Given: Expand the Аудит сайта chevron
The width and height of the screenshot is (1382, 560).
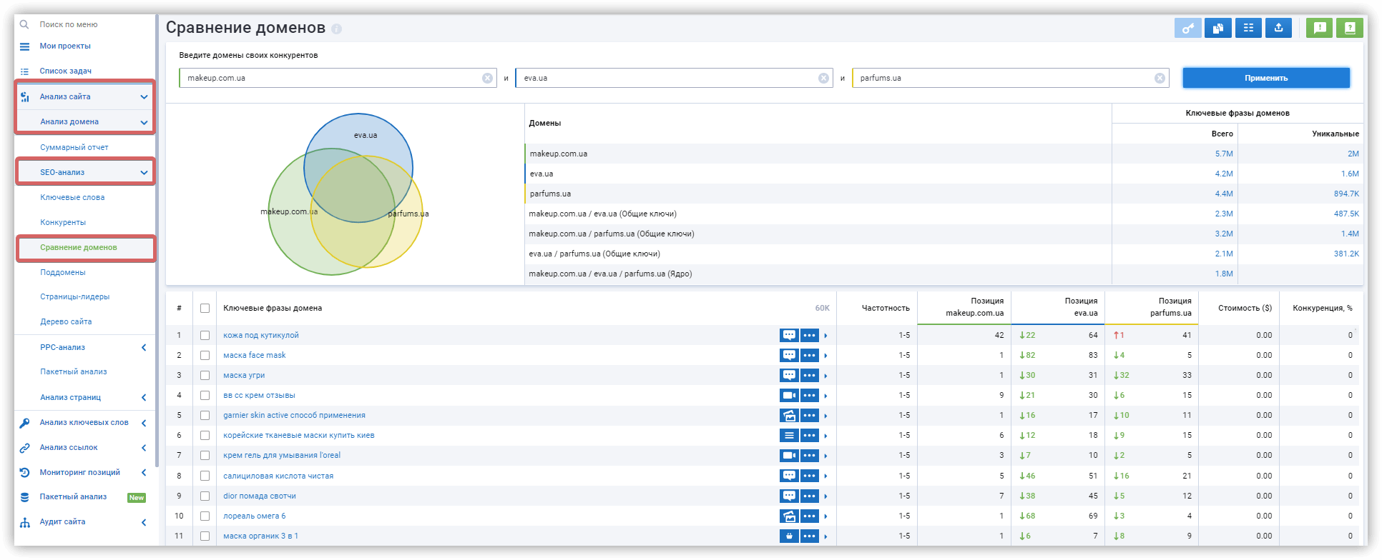Looking at the screenshot, I should pos(144,523).
